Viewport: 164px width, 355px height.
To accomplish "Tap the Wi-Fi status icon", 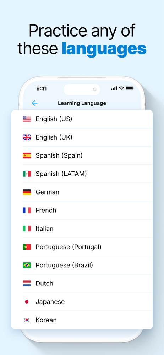I will coord(121,88).
